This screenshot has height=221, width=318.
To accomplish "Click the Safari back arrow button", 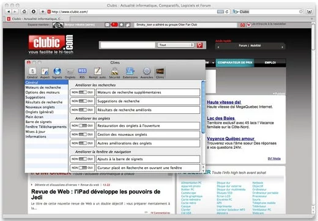I will [x=9, y=12].
